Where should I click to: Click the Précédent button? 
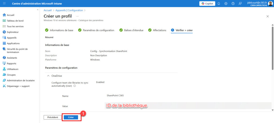click(x=52, y=117)
